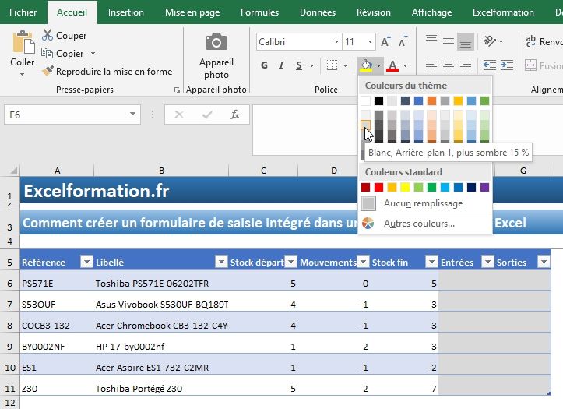Switch to the Excelformation tab
The height and width of the screenshot is (409, 563).
tap(503, 12)
